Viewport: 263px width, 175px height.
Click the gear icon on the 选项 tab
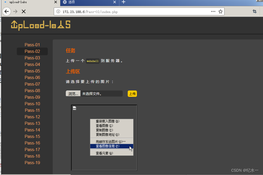[x=65, y=3]
